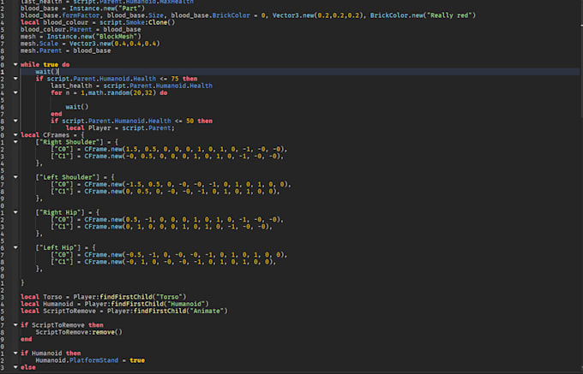Collapse the "Left Shoulder" table fold arrow
Viewport: 583px width, 374px height.
(15, 176)
